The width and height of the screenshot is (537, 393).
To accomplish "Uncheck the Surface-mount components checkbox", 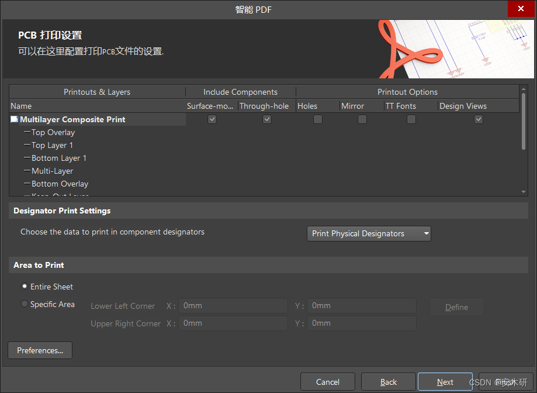I will [212, 119].
